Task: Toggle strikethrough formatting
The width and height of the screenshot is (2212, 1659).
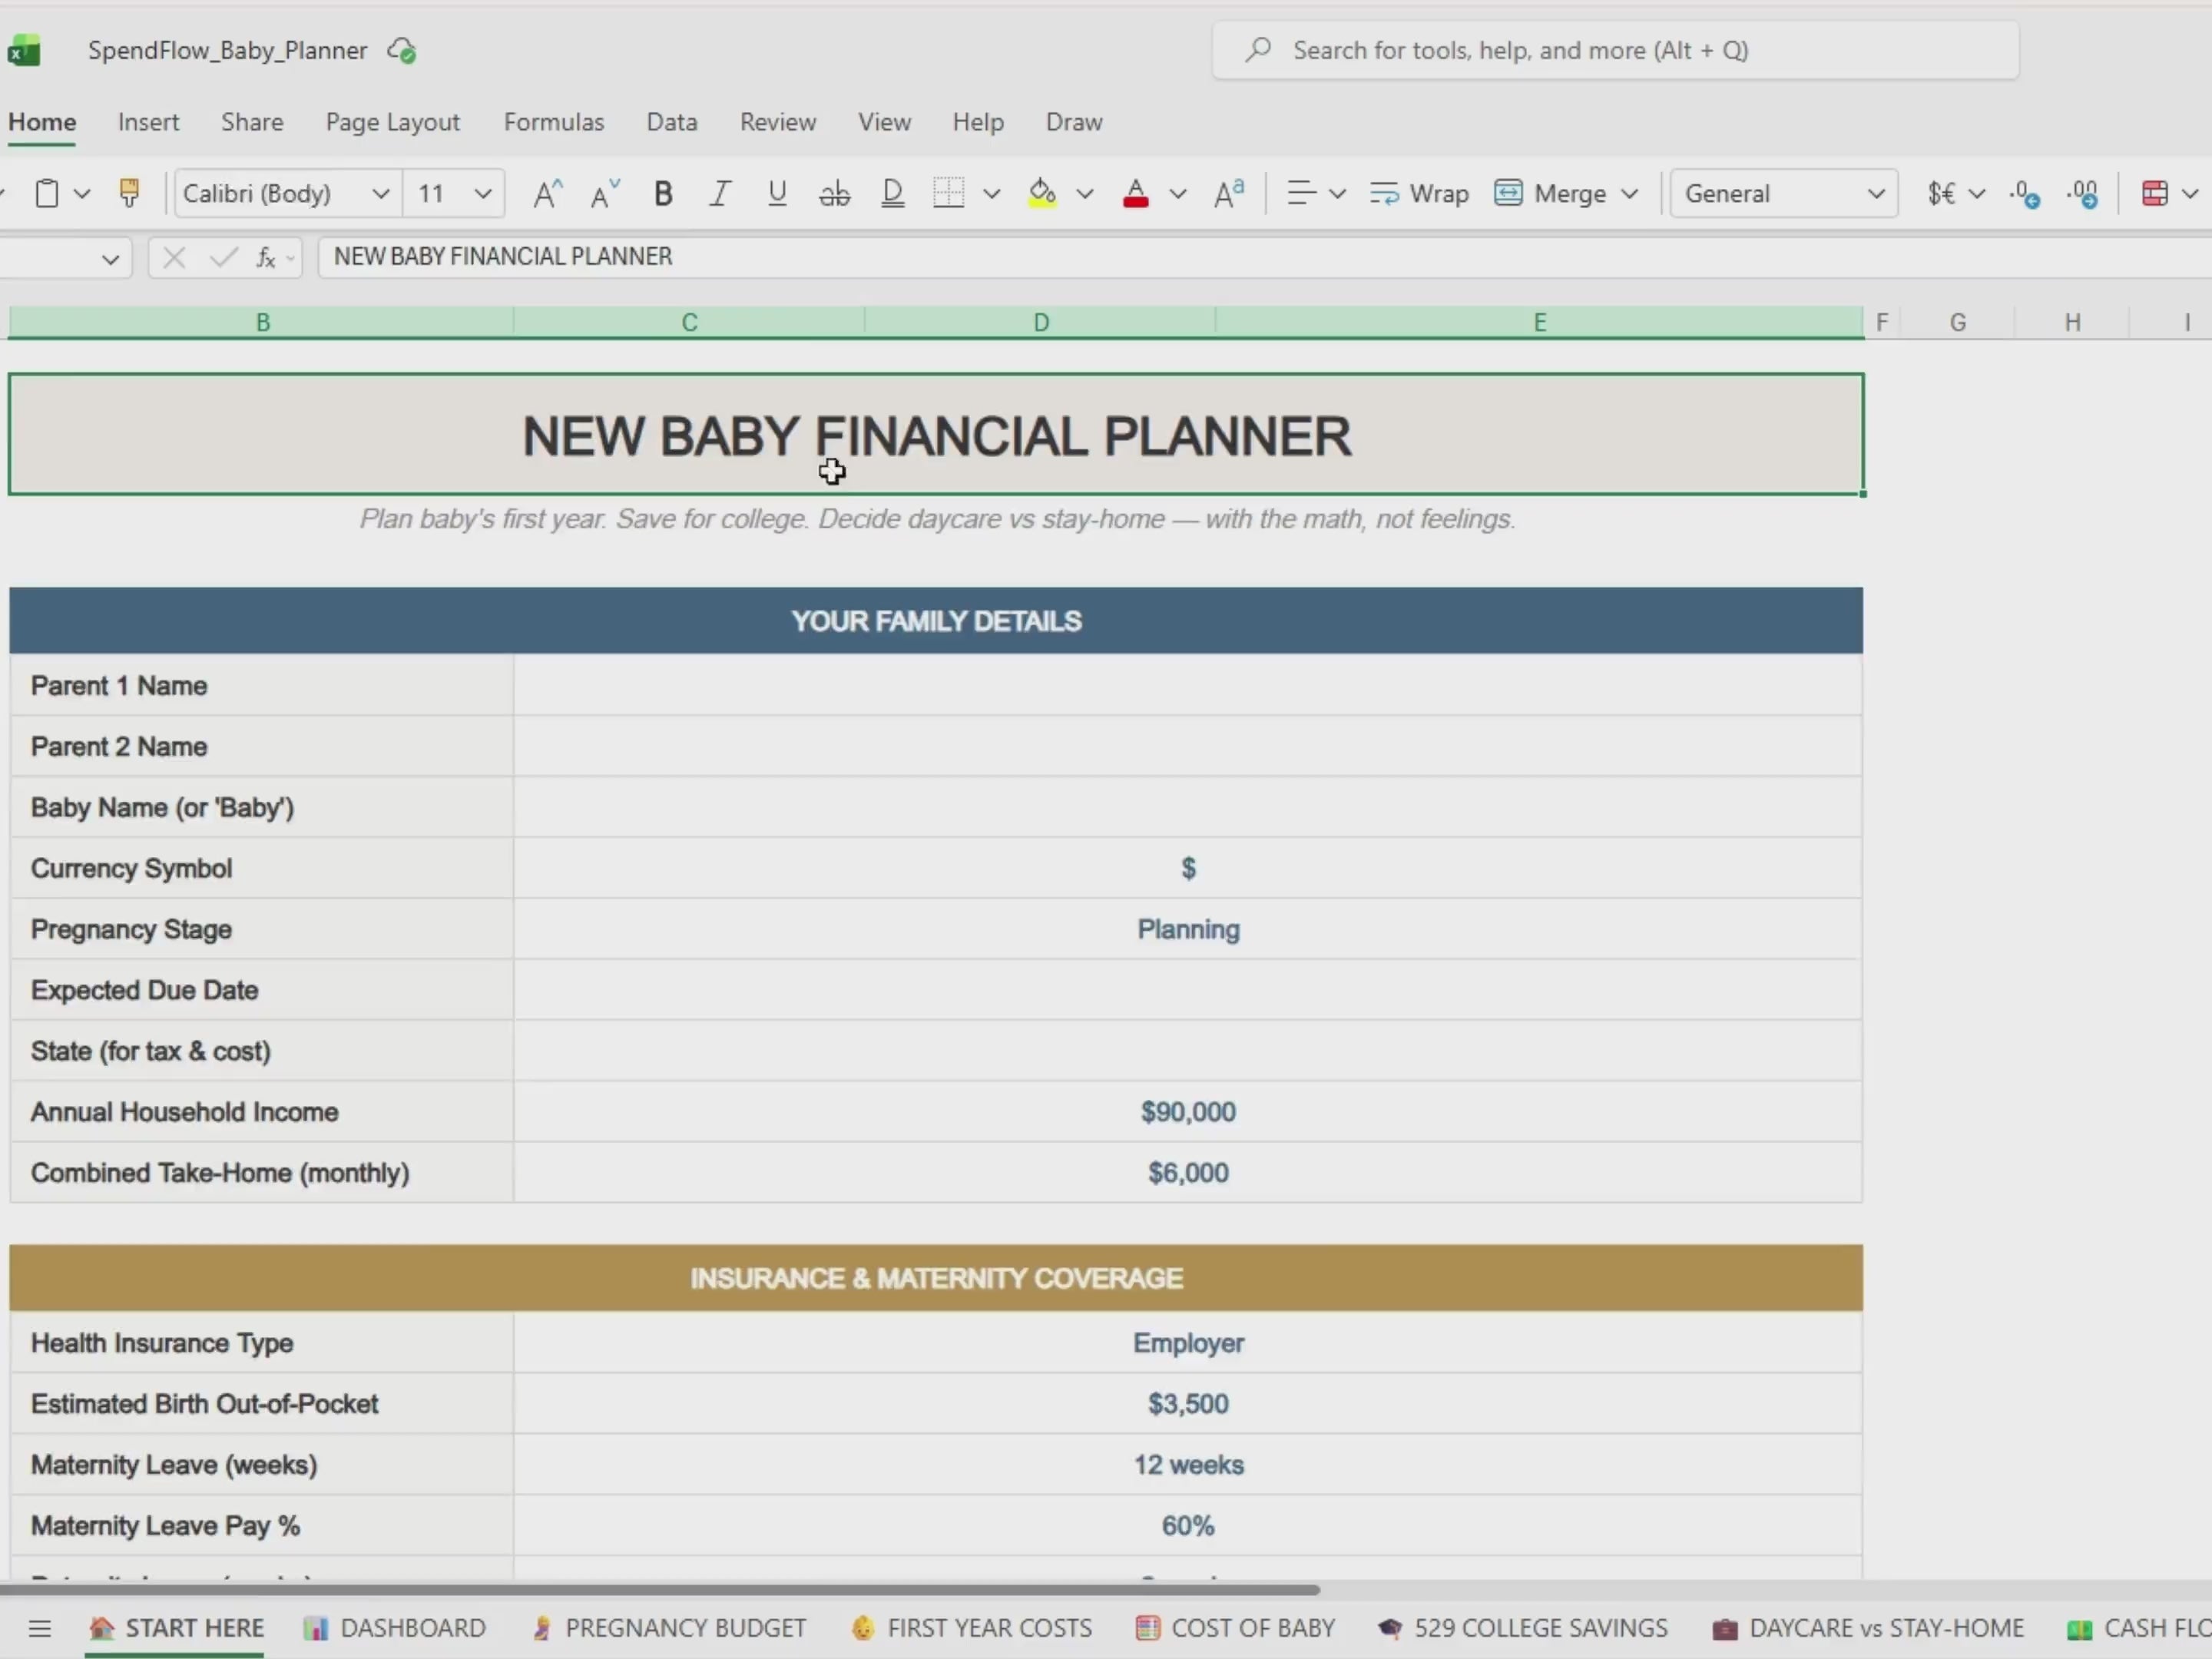Action: tap(834, 193)
